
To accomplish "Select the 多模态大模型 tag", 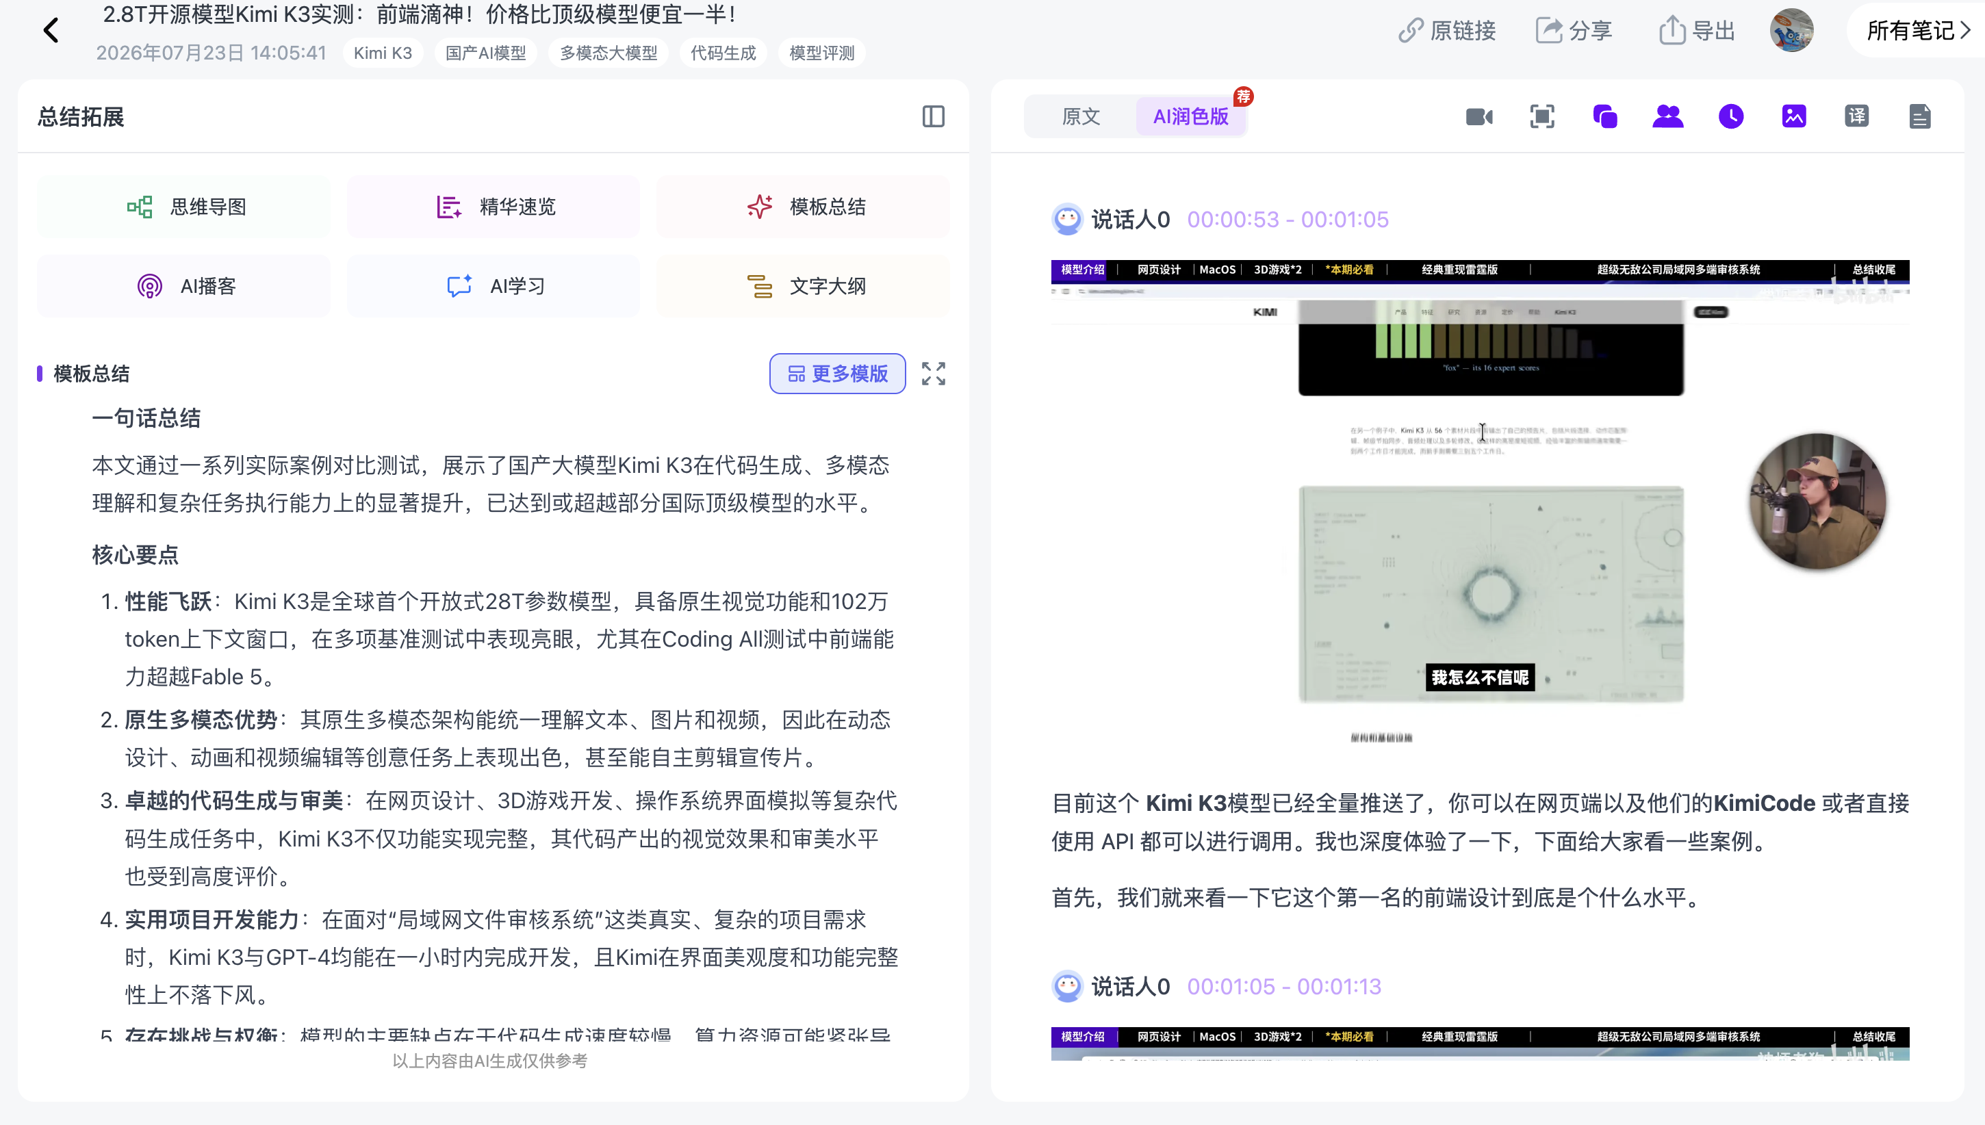I will point(608,53).
